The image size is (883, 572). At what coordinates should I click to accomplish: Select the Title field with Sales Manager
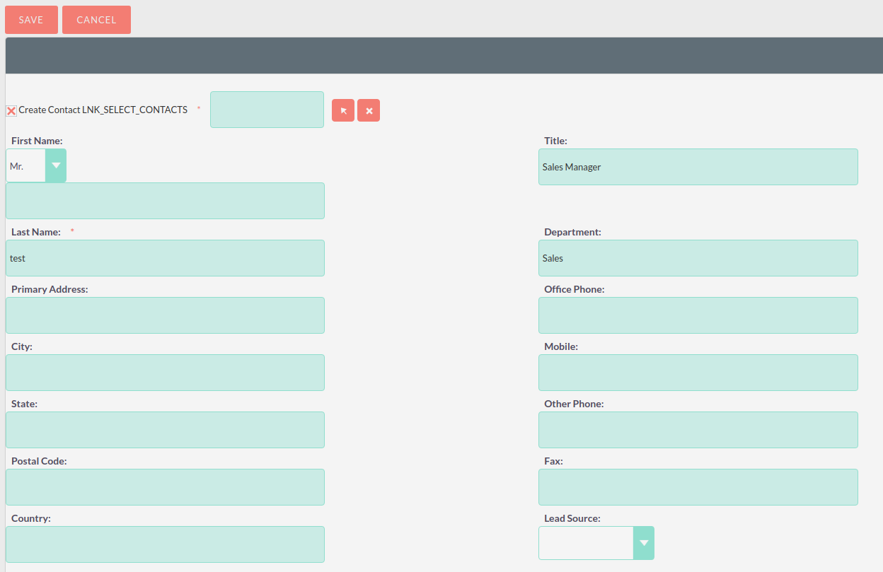pyautogui.click(x=698, y=167)
